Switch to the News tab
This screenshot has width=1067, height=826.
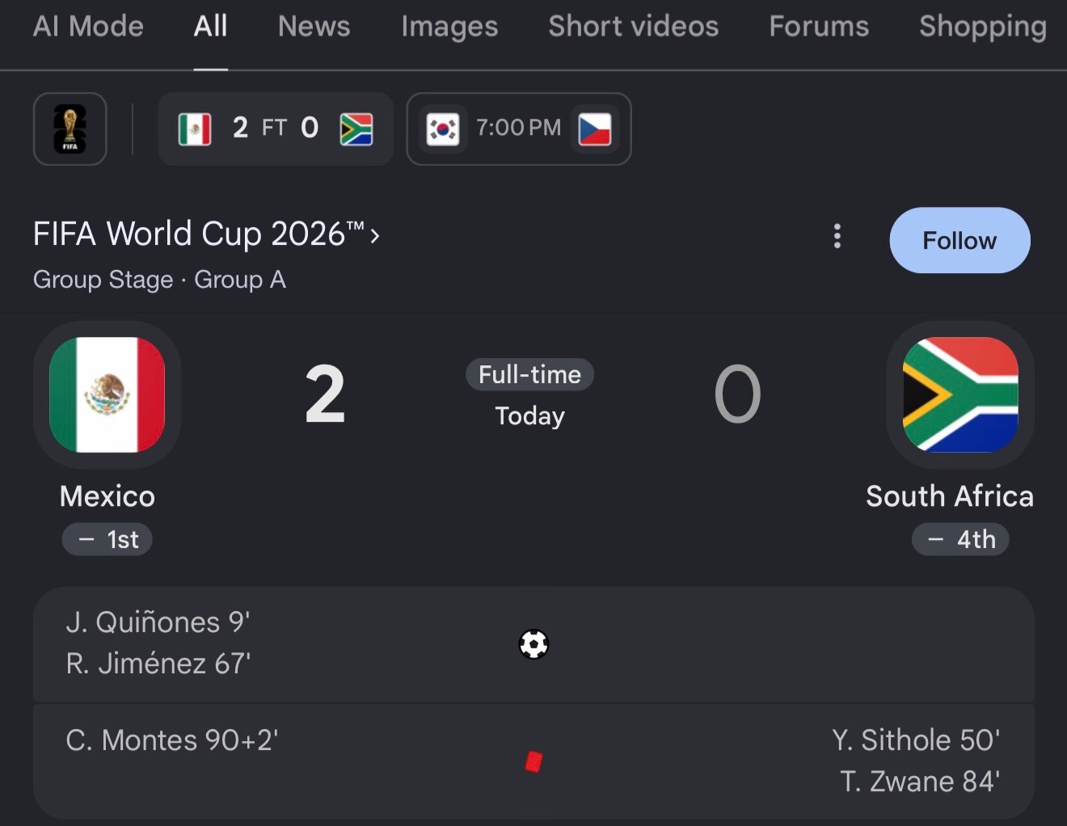click(x=314, y=27)
